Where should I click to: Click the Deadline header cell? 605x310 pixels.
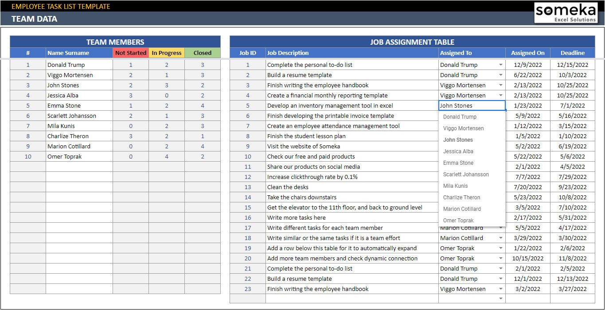click(573, 53)
